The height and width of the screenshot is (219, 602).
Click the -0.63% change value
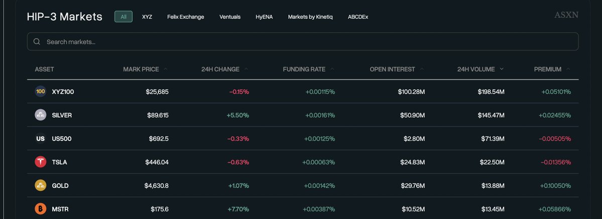point(238,162)
